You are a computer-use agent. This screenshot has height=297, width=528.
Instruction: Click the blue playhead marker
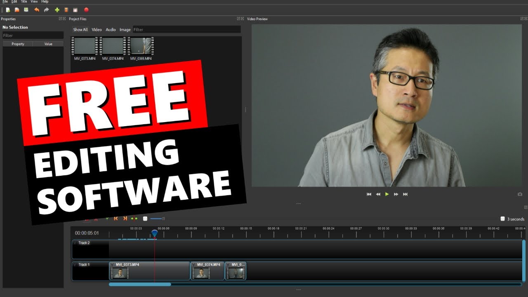click(x=154, y=233)
